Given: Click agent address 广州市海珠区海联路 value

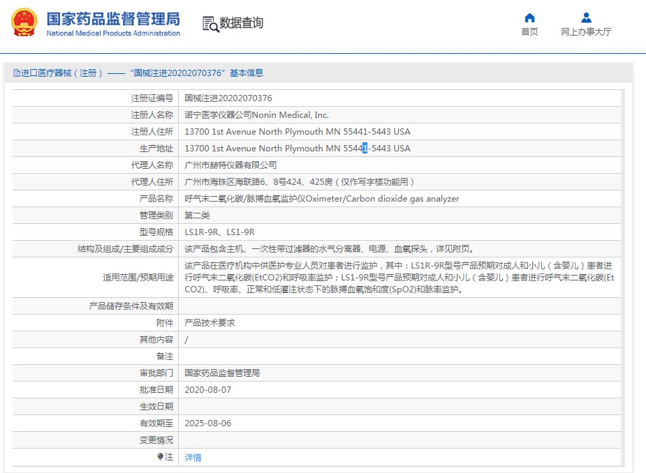Looking at the screenshot, I should pyautogui.click(x=299, y=182).
